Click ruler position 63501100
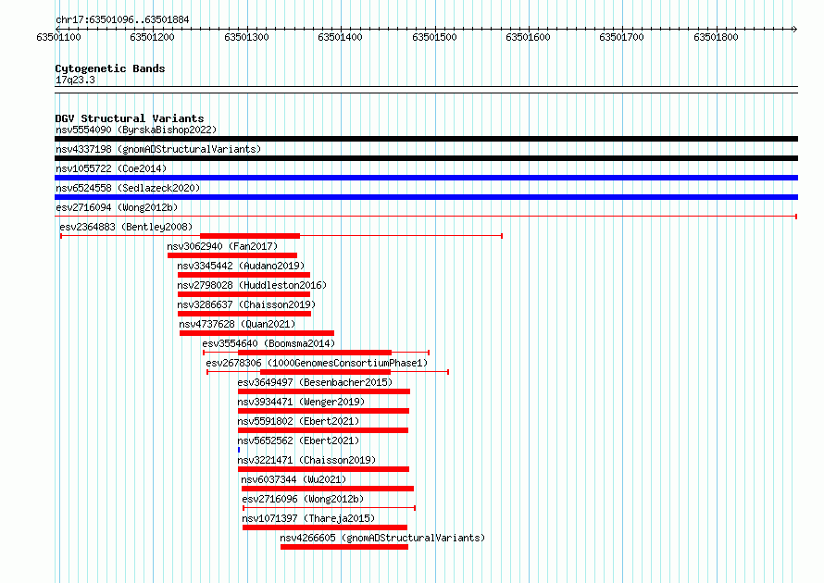Viewport: 824px width, 583px height. click(x=59, y=37)
